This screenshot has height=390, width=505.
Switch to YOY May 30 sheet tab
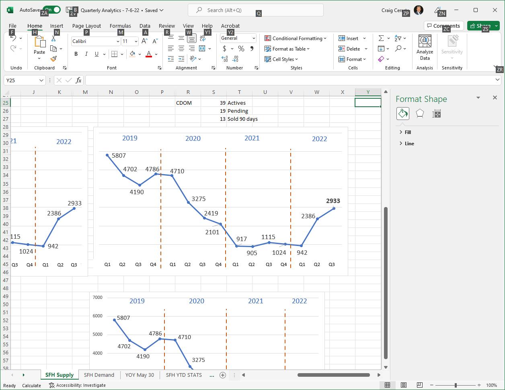click(140, 375)
